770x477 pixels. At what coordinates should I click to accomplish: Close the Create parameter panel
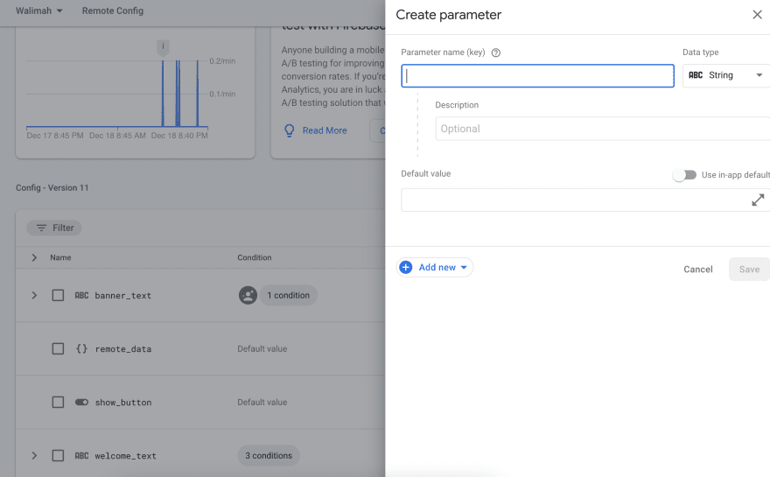click(757, 15)
